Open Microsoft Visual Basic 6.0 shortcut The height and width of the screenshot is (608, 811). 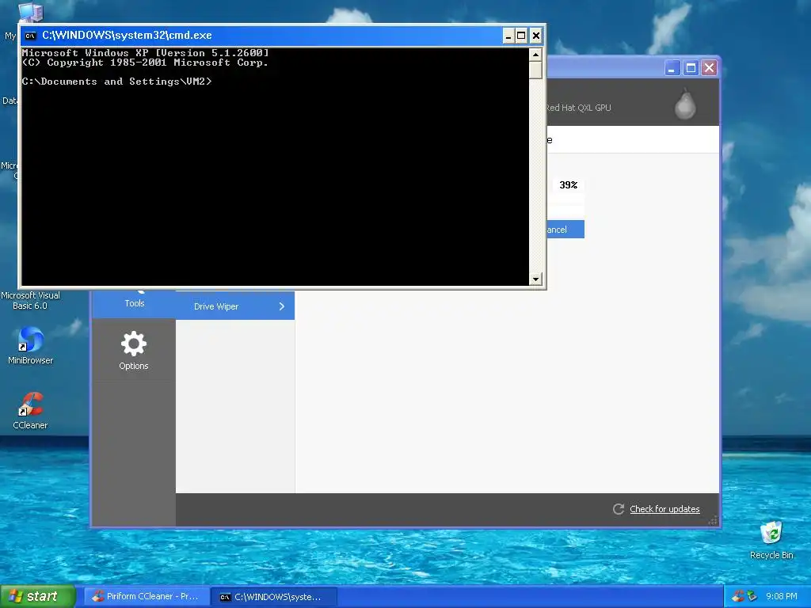tap(30, 300)
